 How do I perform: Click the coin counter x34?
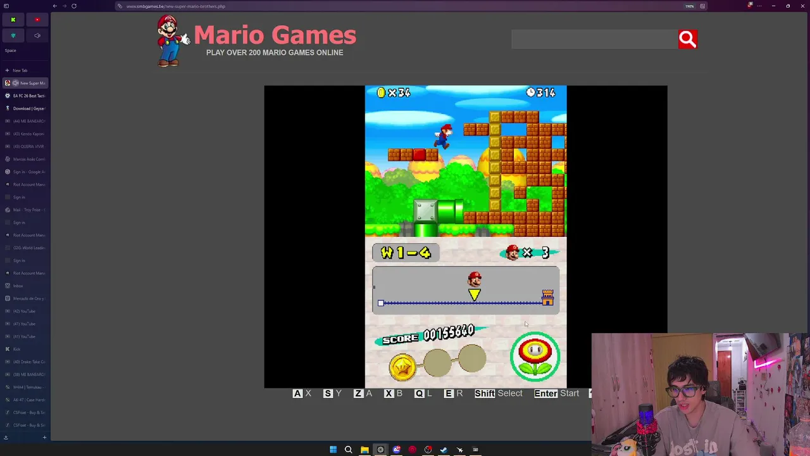tap(394, 93)
